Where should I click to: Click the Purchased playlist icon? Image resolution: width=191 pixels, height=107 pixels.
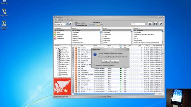[60, 73]
